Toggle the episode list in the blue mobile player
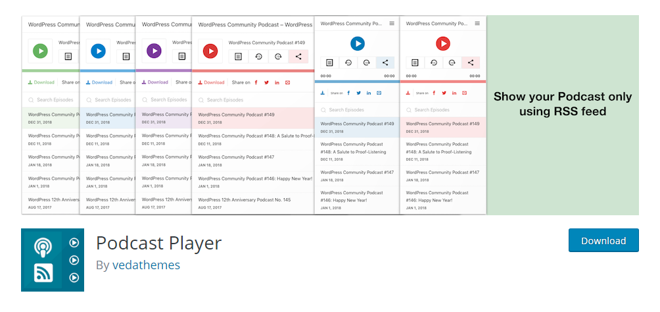Screen dimensions: 660x312 pyautogui.click(x=329, y=63)
